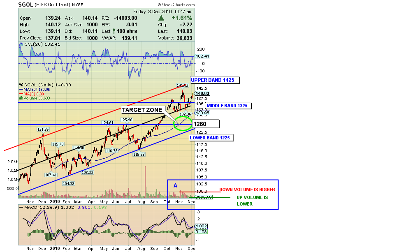Select the High value 140.12
The image size is (399, 252).
coord(53,25)
